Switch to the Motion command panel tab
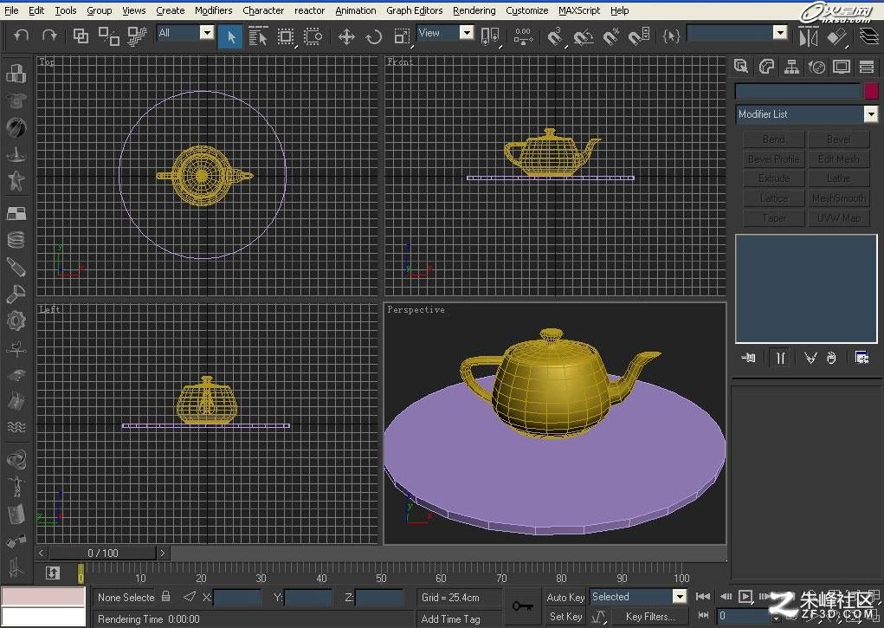 [816, 67]
